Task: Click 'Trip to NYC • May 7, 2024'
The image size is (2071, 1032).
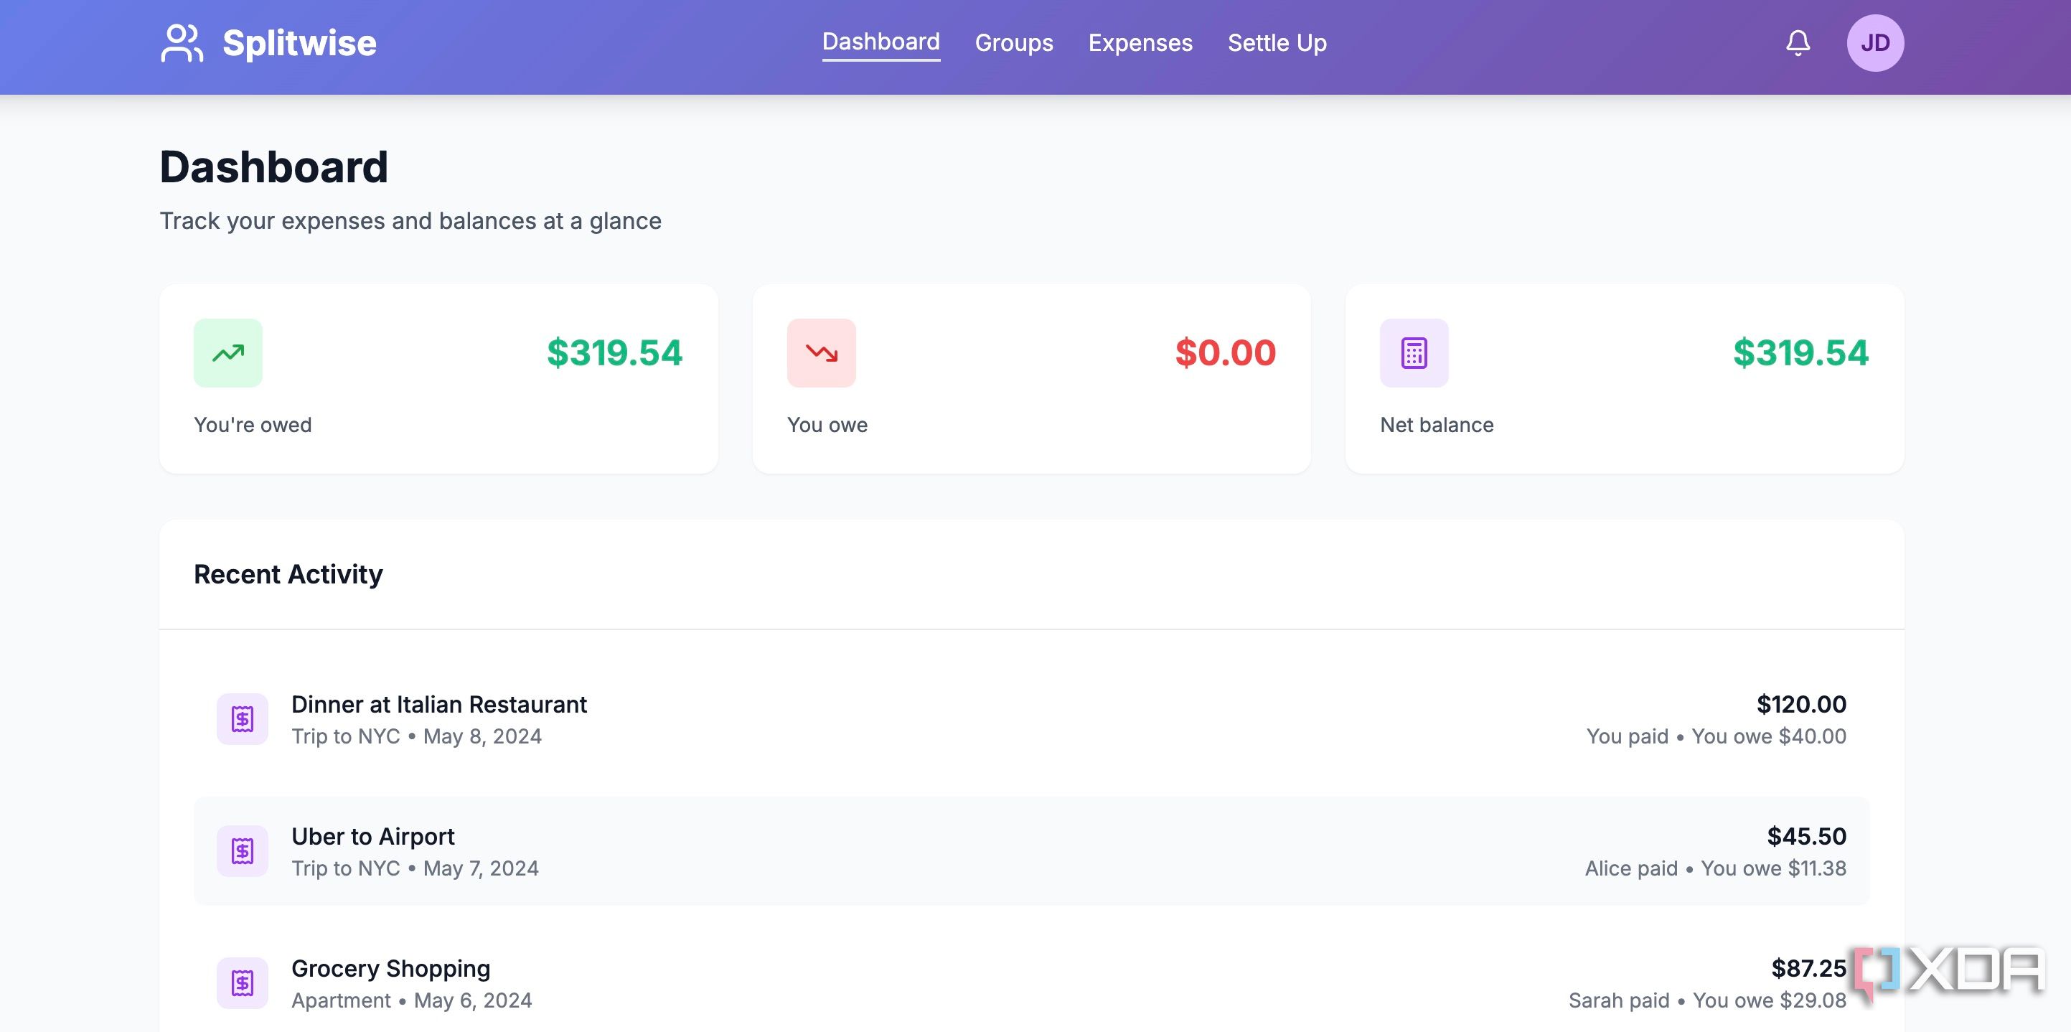Action: click(415, 868)
